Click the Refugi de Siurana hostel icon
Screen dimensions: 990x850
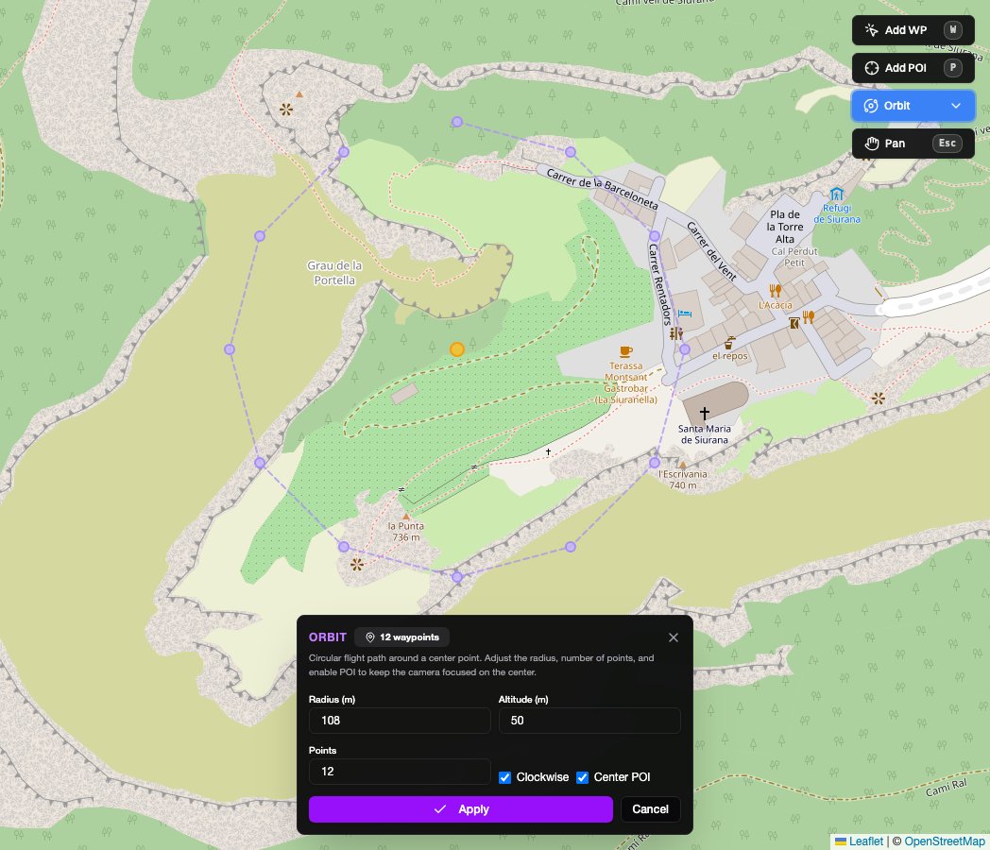click(837, 195)
